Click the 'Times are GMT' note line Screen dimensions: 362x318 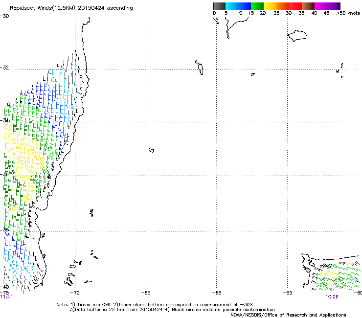point(155,305)
